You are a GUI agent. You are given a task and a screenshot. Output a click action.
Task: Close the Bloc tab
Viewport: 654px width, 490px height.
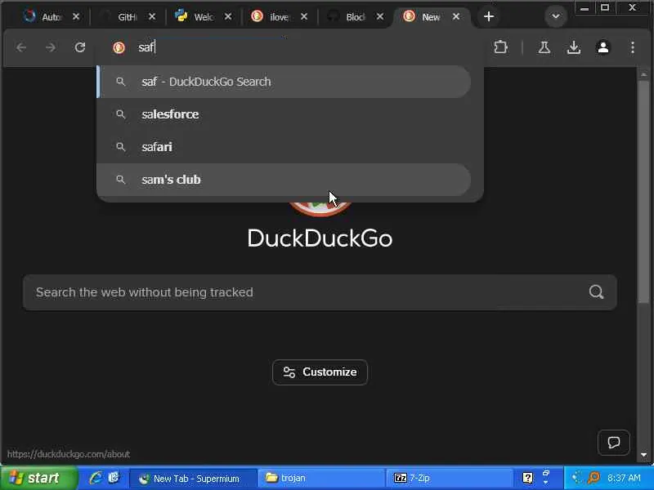380,16
